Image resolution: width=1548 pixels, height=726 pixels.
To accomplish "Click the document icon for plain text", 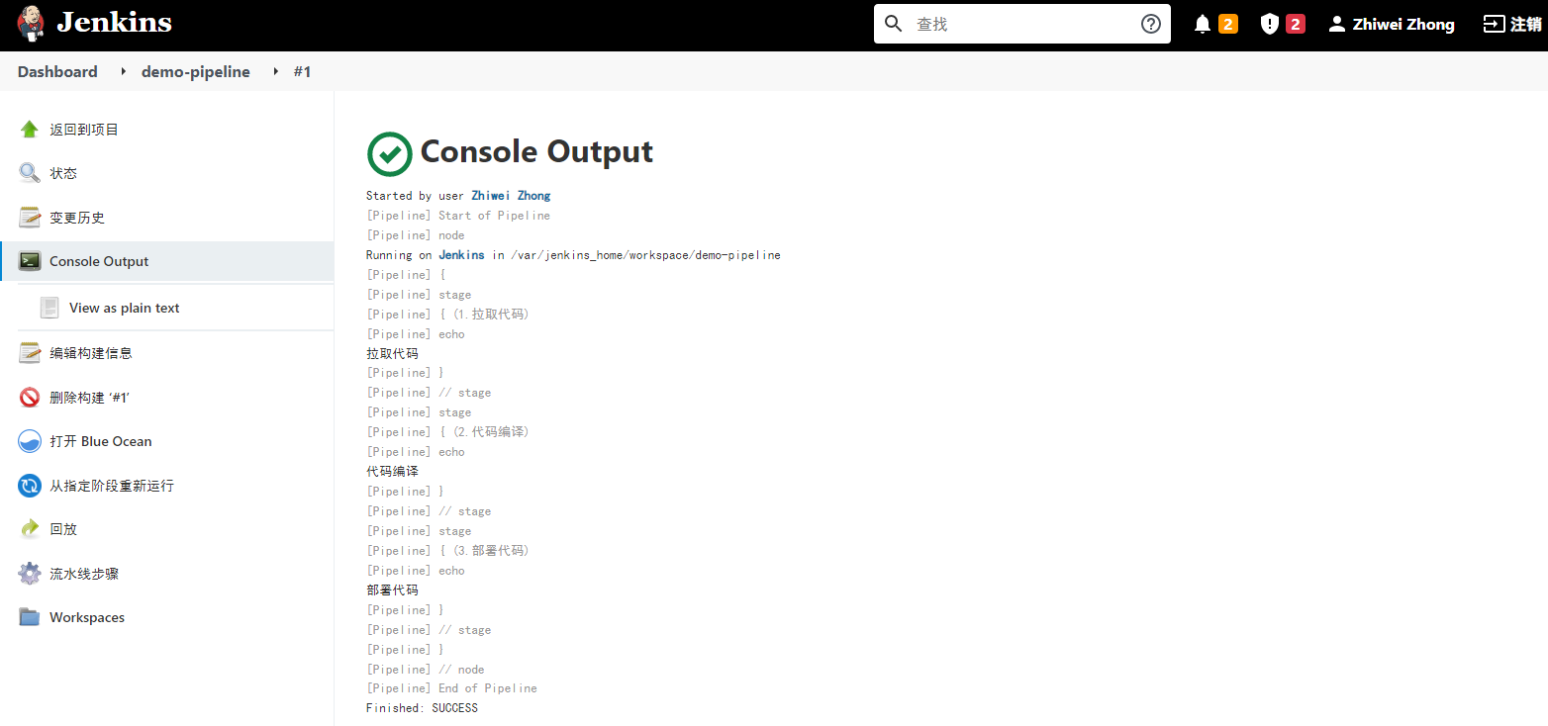I will 49,308.
